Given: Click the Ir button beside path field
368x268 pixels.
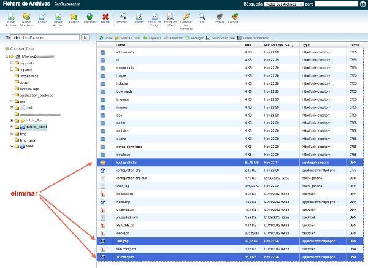Looking at the screenshot, I should [x=85, y=37].
